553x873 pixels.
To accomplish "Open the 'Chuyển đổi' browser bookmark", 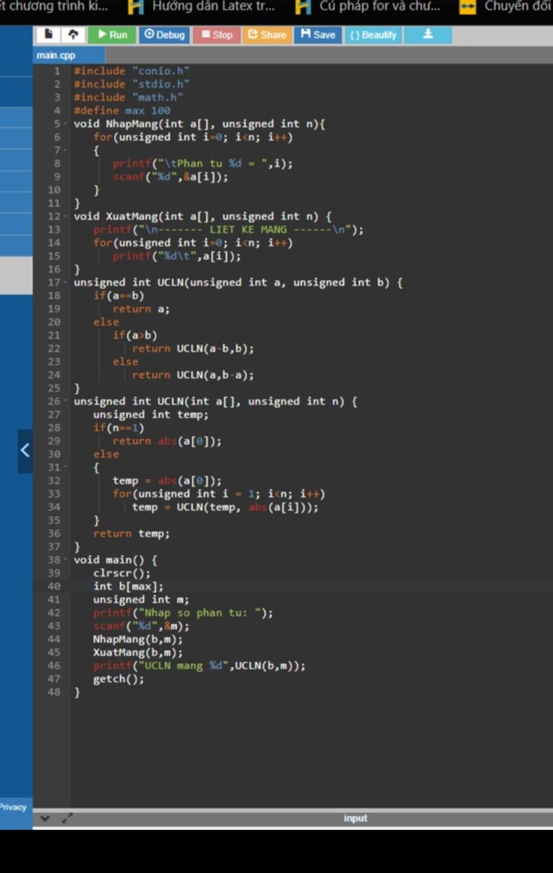I will pos(505,6).
